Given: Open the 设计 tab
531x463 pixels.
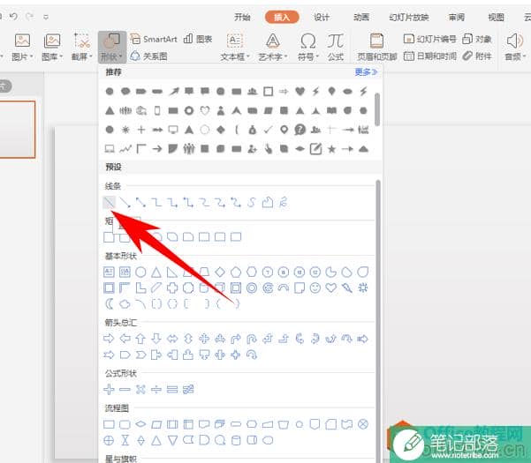Looking at the screenshot, I should [322, 17].
